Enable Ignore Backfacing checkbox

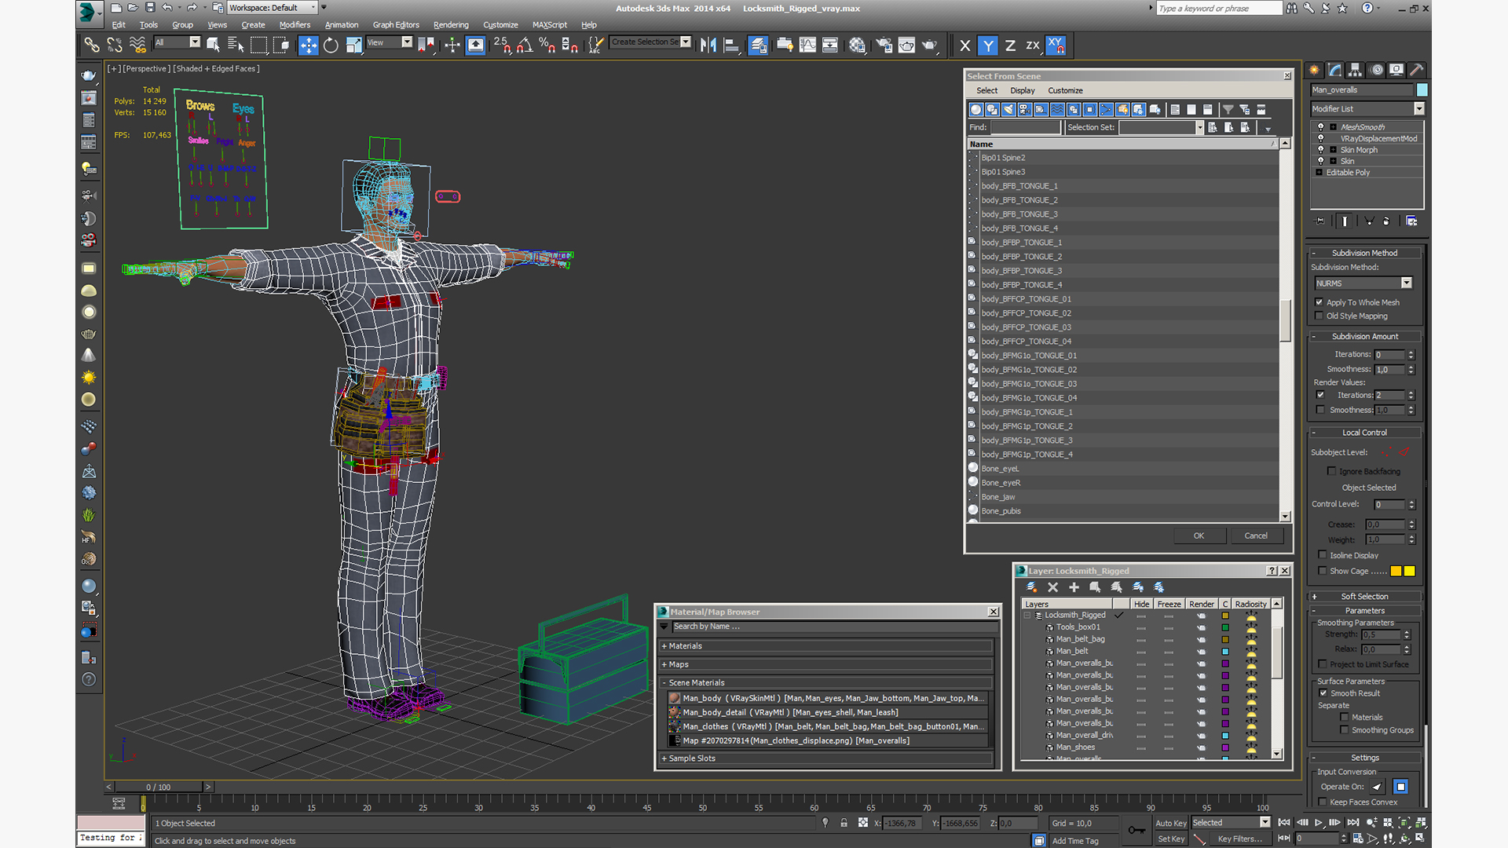pos(1331,471)
